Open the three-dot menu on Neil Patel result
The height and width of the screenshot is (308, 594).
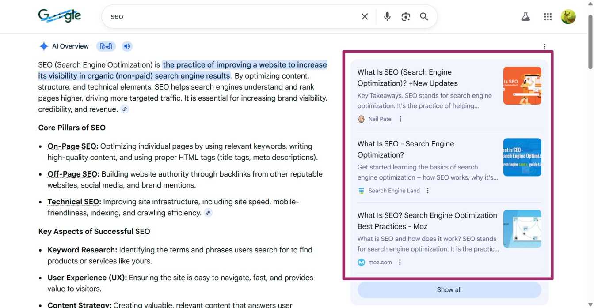point(400,119)
